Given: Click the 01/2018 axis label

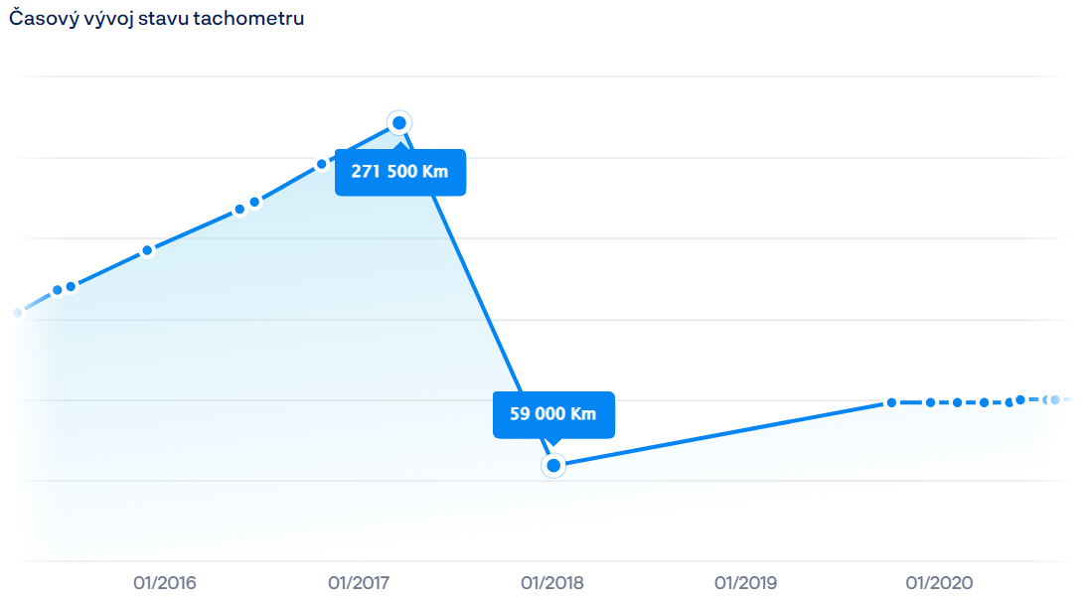Looking at the screenshot, I should [552, 583].
